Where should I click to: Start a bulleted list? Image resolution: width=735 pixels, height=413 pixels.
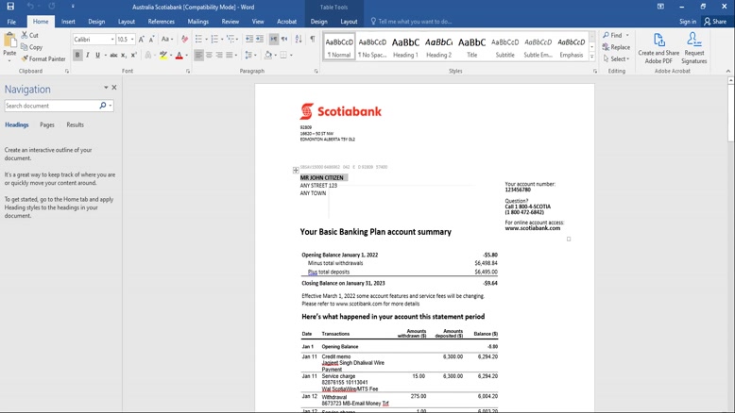click(198, 40)
